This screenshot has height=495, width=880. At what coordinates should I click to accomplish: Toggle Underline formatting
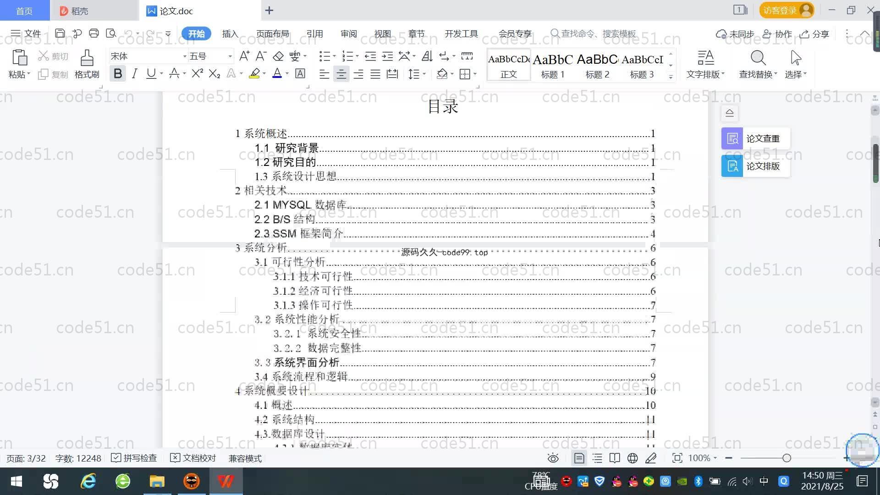tap(151, 73)
